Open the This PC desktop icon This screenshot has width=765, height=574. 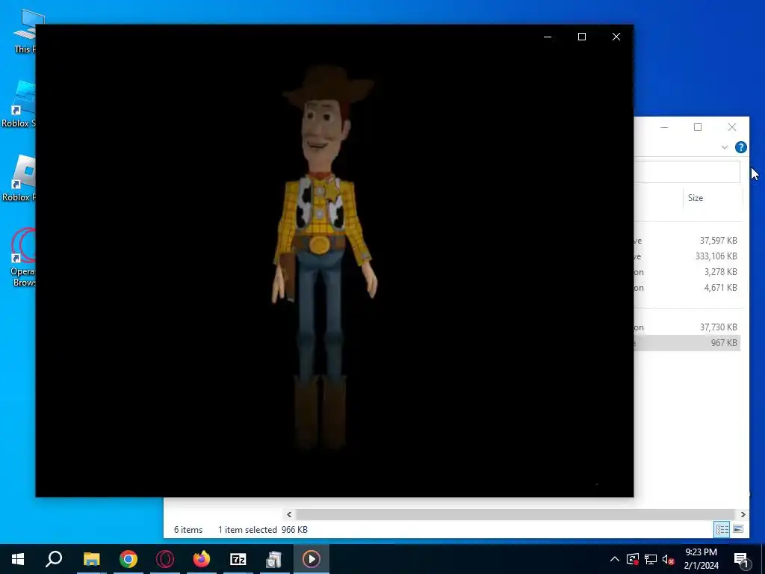[x=25, y=30]
